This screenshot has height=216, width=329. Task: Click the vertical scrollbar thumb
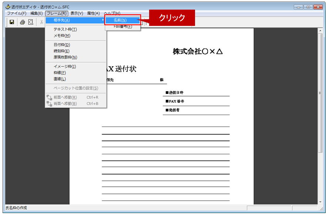(x=320, y=93)
